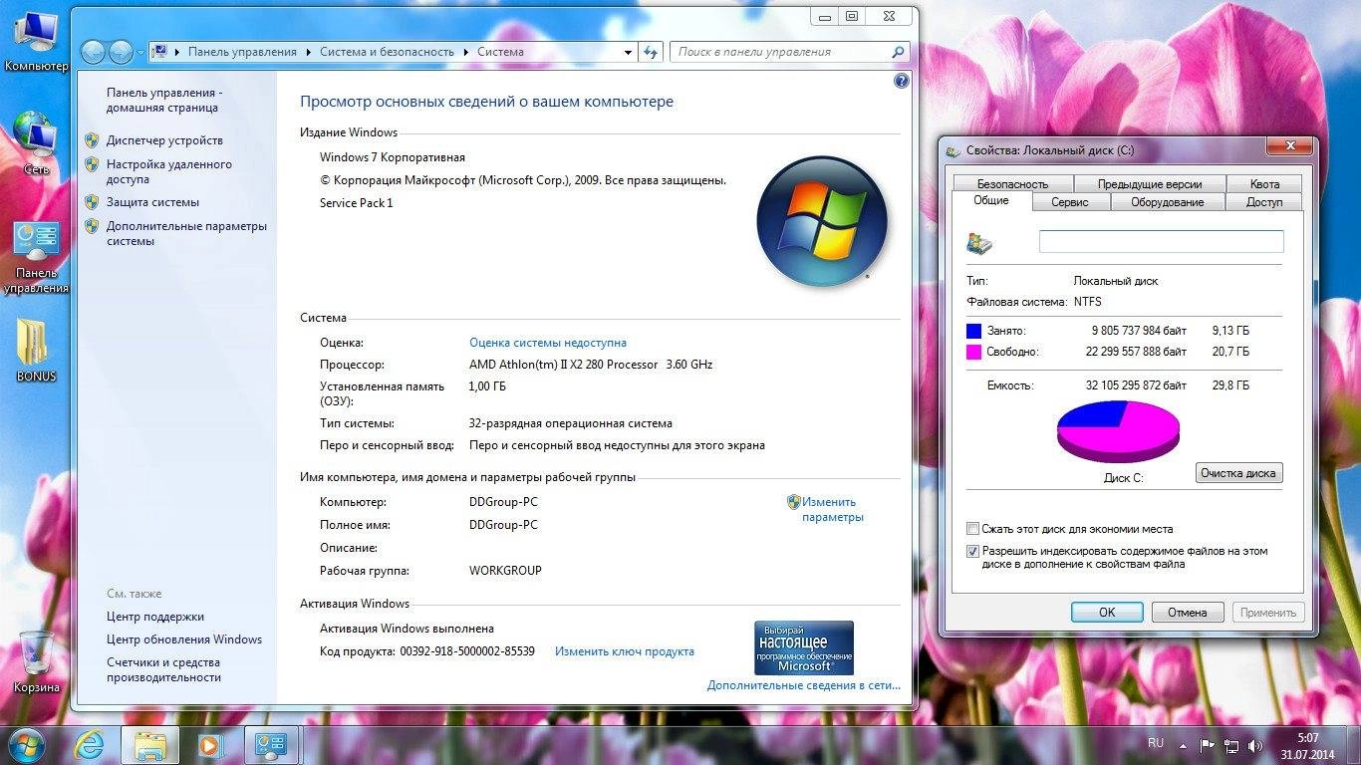
Task: Open Оценка системы недоступна link
Action: (x=548, y=343)
